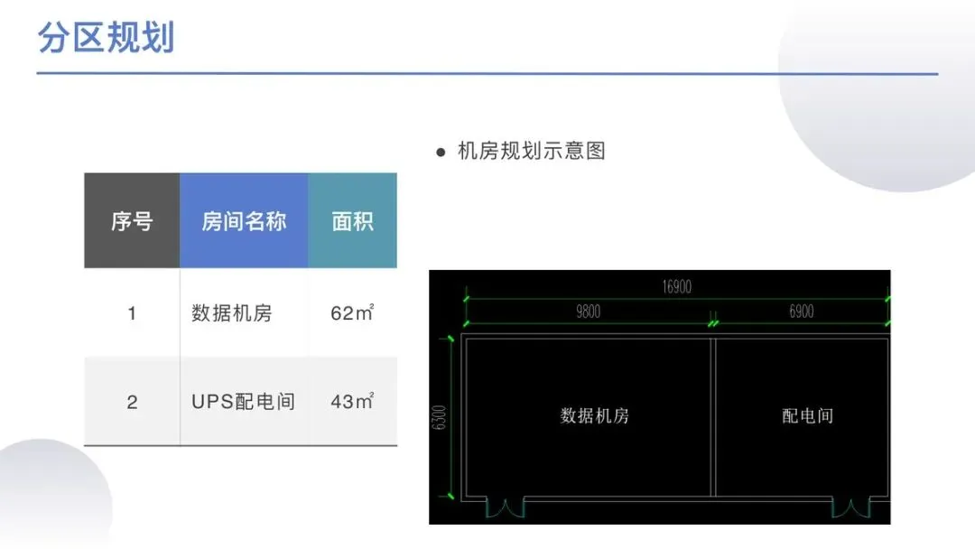
Task: Select the 数据机房 room label in the floor plan
Action: [594, 415]
